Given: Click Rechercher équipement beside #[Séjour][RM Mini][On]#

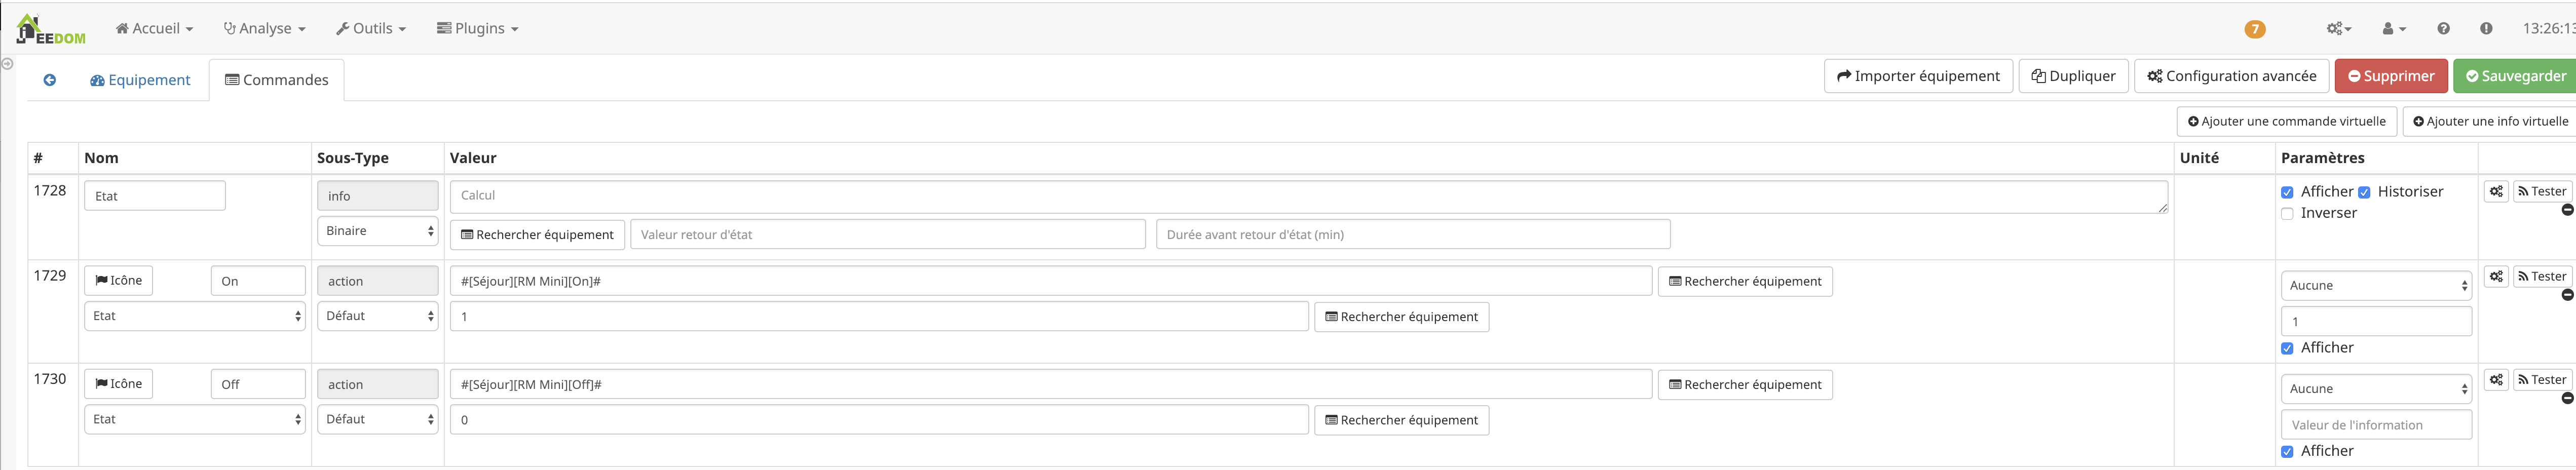Looking at the screenshot, I should point(1745,281).
